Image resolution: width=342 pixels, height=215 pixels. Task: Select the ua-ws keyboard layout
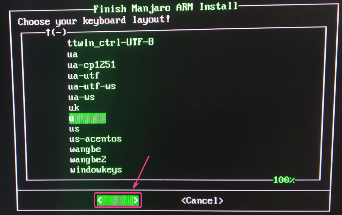coord(82,97)
